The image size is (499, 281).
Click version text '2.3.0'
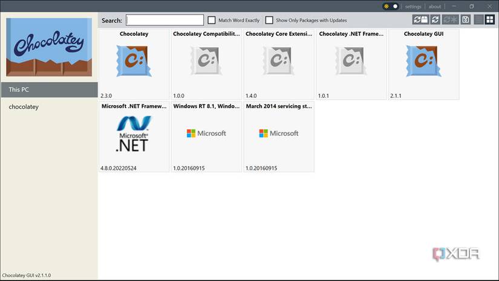pyautogui.click(x=106, y=95)
